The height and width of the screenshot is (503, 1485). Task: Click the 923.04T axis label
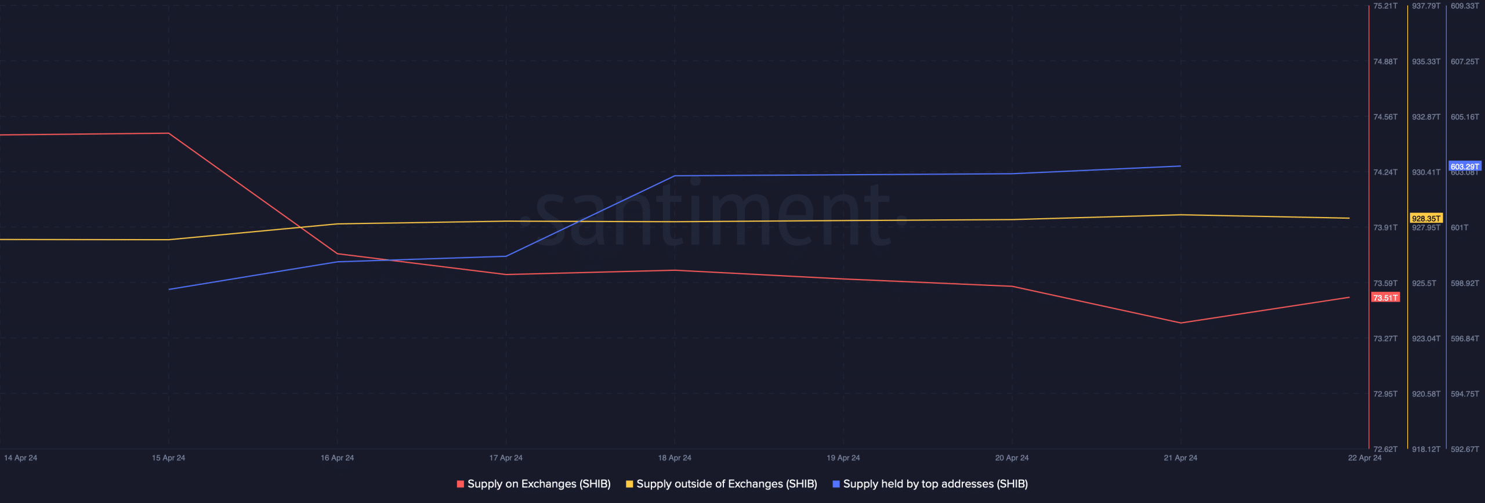pyautogui.click(x=1426, y=338)
